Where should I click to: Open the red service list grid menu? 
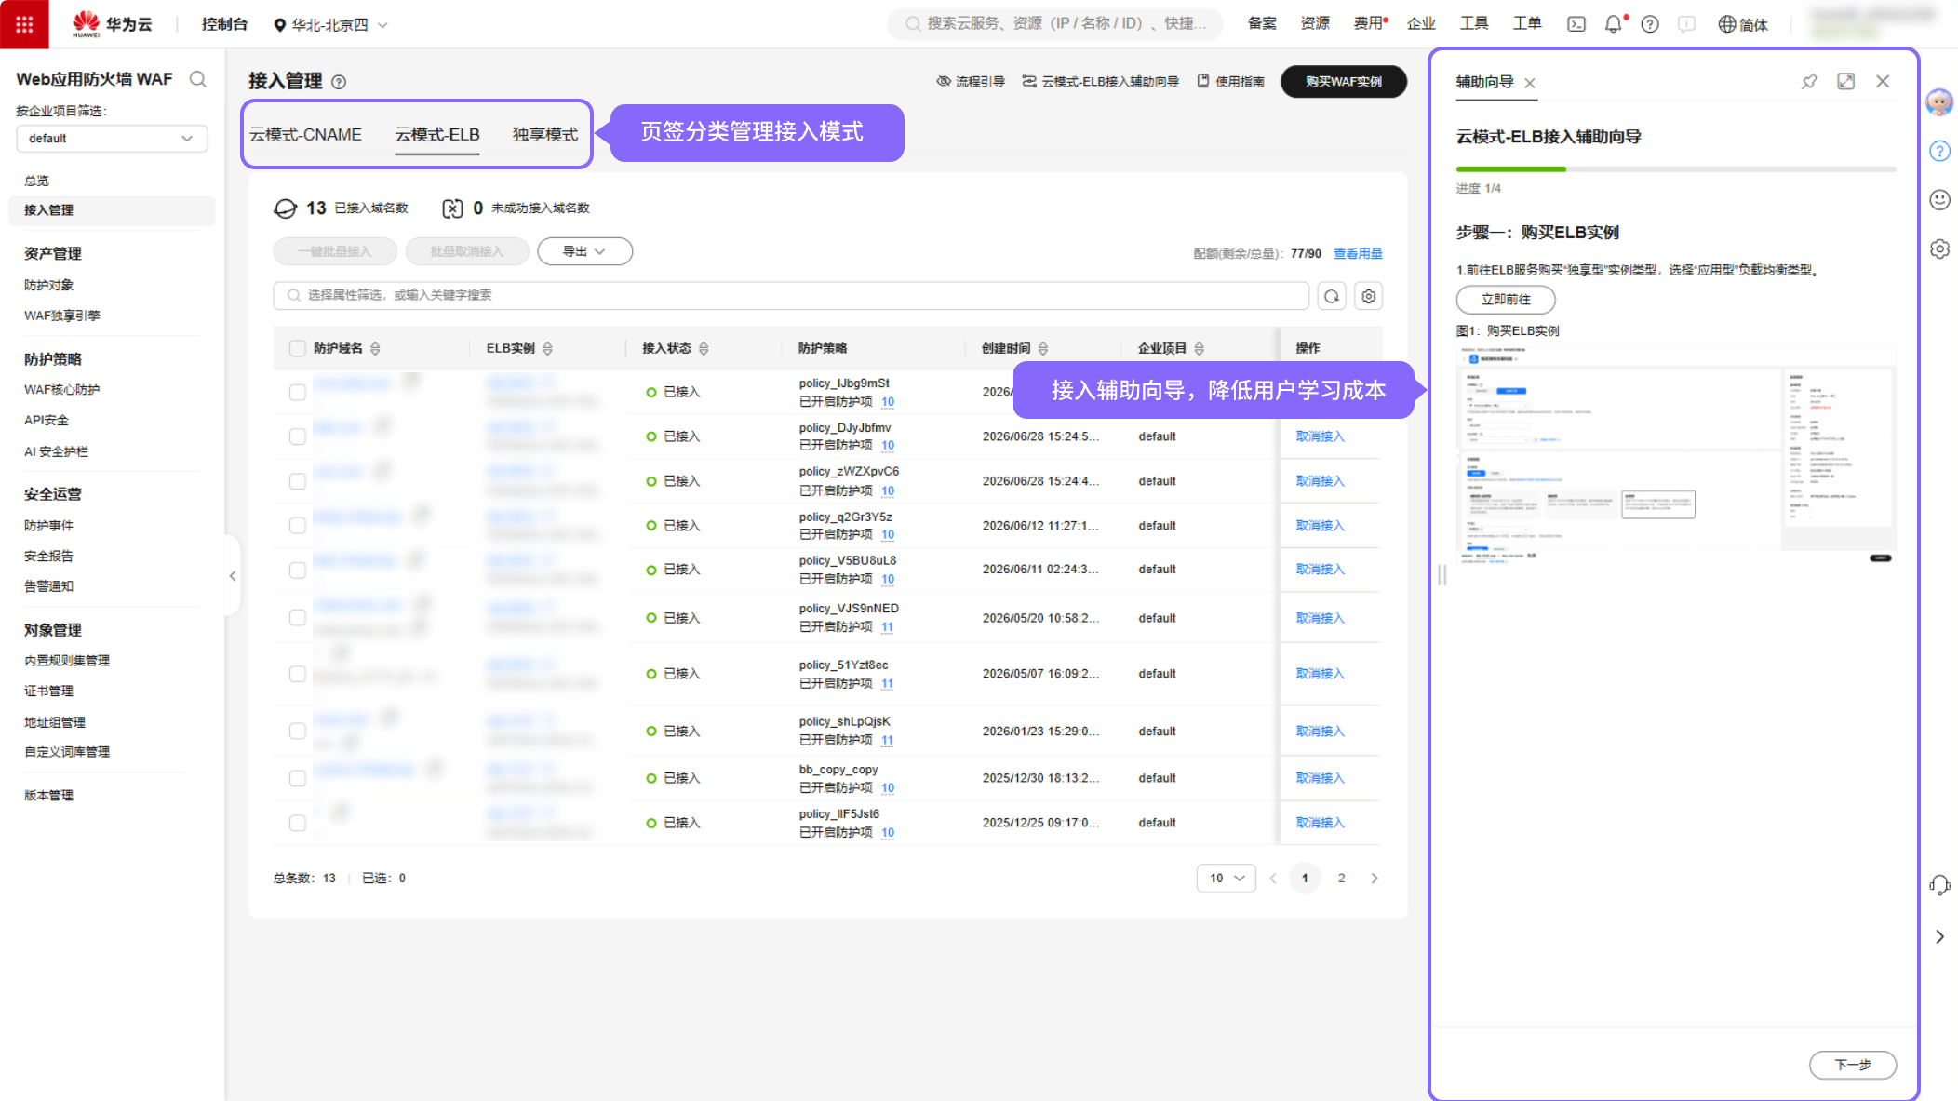pyautogui.click(x=24, y=24)
